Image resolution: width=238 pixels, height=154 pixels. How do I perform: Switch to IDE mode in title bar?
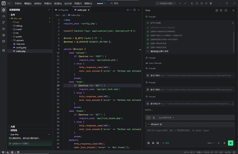[9, 3]
